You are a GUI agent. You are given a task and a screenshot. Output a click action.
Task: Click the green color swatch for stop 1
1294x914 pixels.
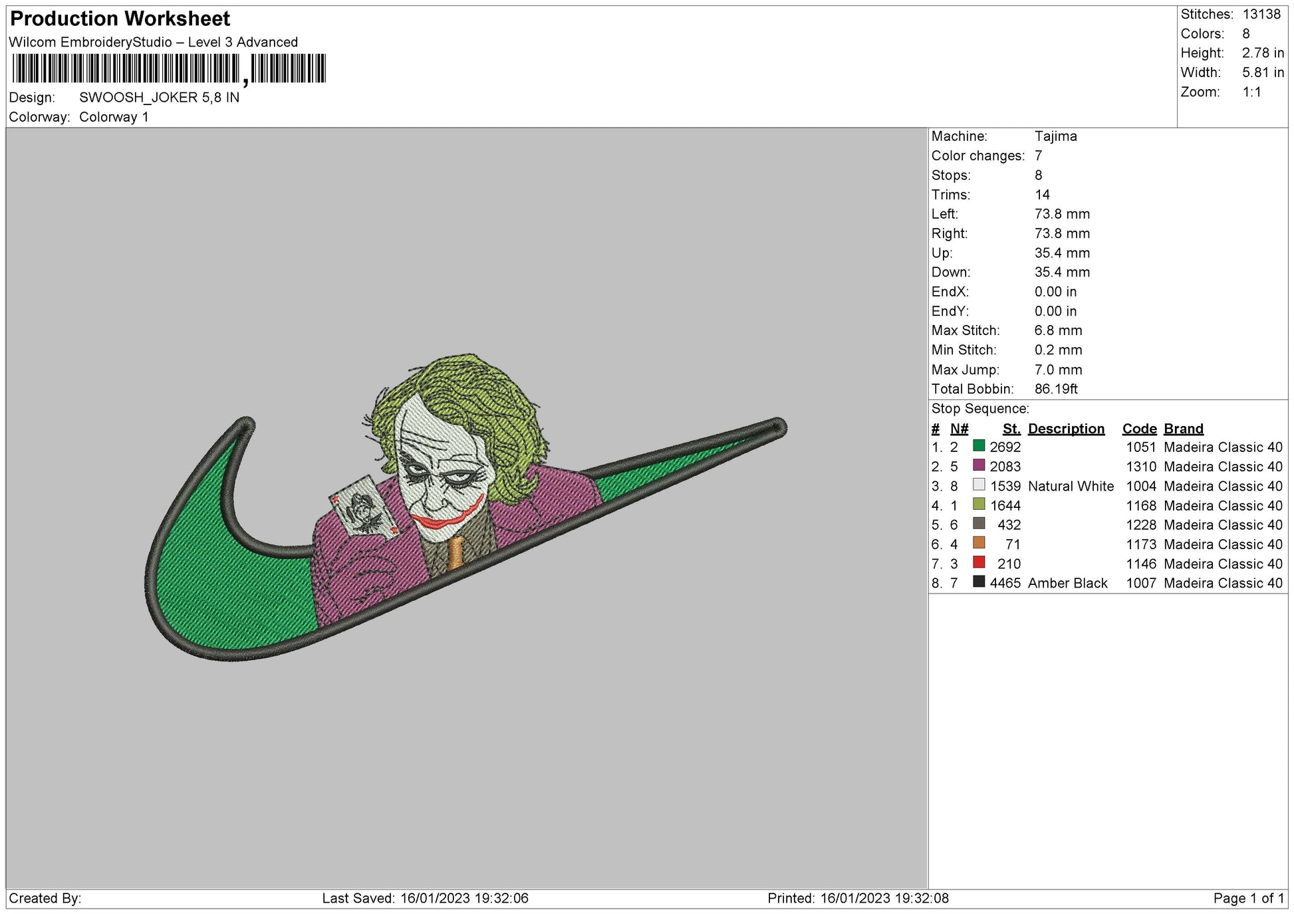(x=978, y=446)
